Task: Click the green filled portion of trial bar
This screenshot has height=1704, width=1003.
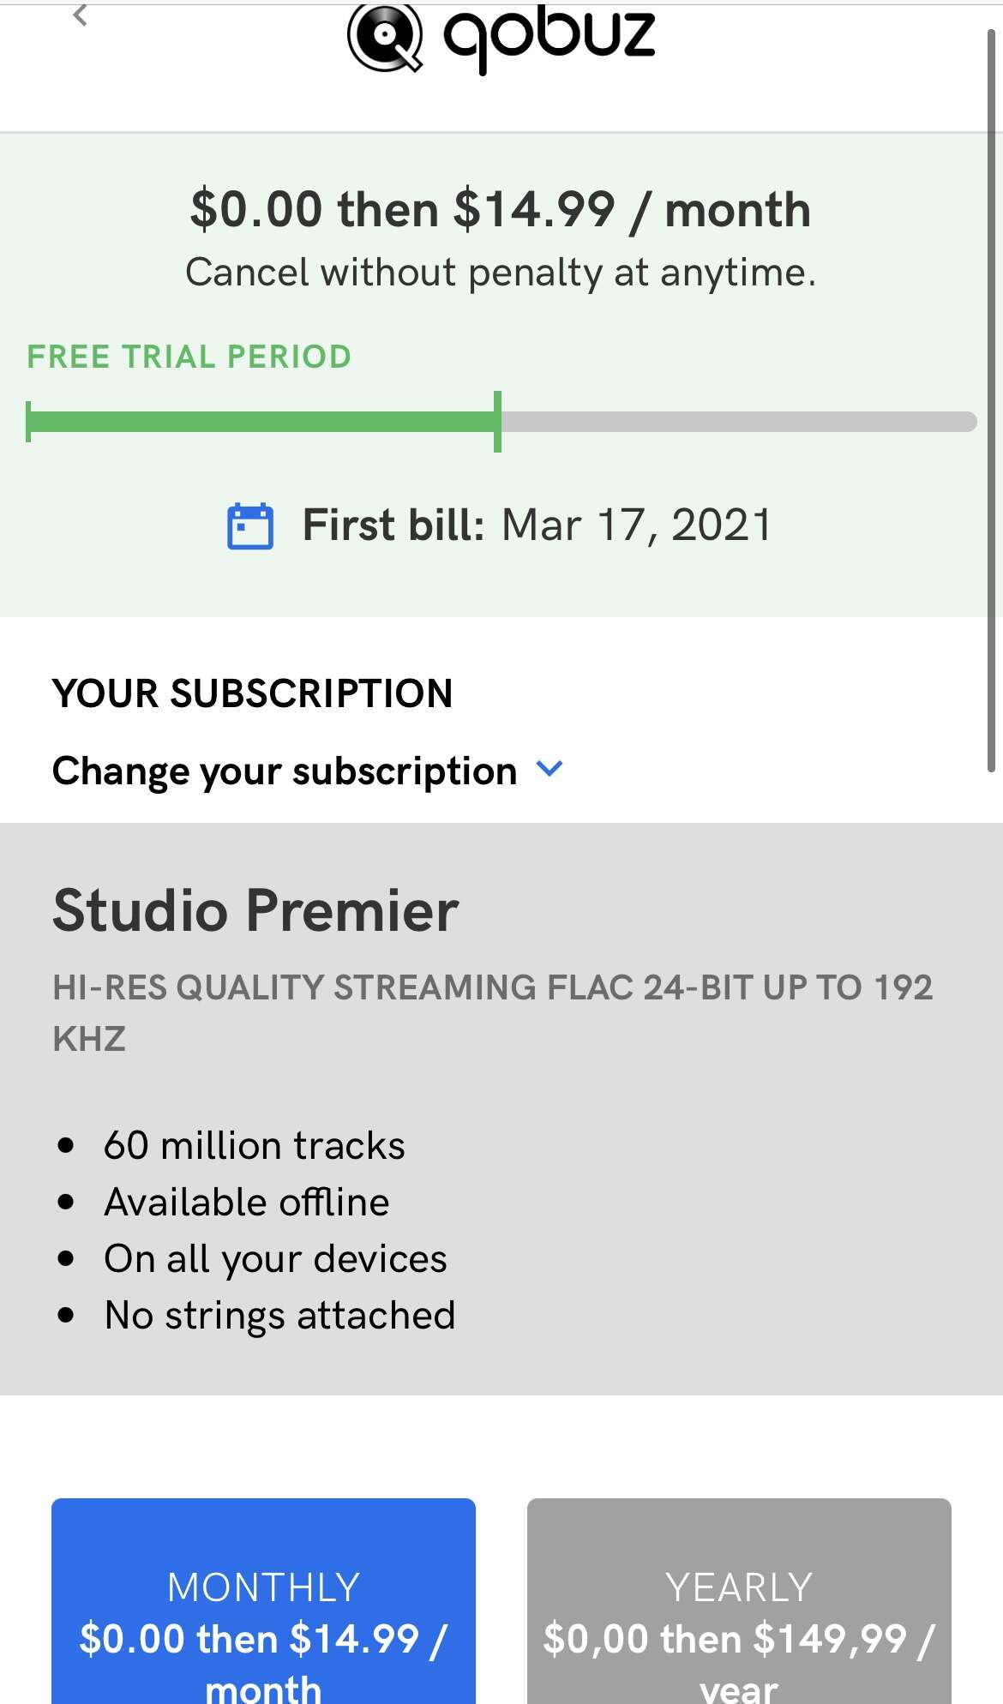Action: click(x=262, y=422)
